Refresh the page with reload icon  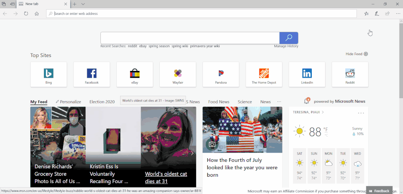[x=26, y=14]
